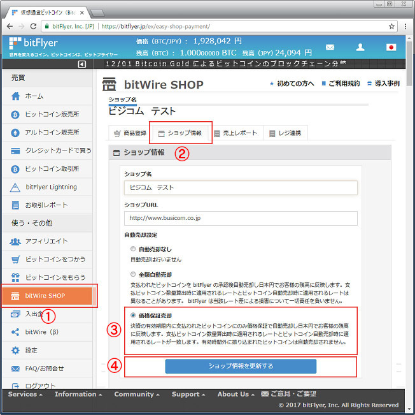Click ご意見・ご要望 footer link
415x415 pixels.
[288, 394]
